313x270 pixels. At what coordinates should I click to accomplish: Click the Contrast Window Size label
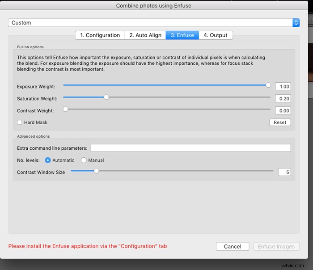pyautogui.click(x=41, y=172)
